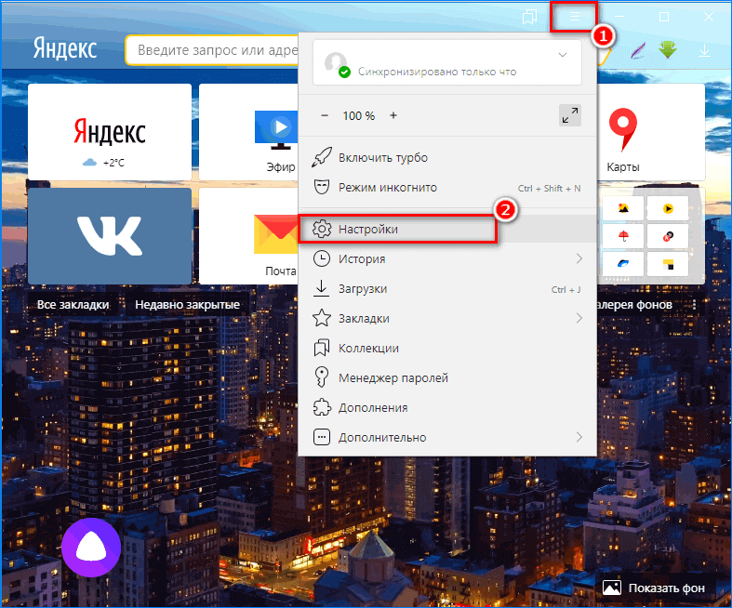Viewport: 732px width, 608px height.
Task: Click the bookmarks star icon
Action: tap(322, 318)
